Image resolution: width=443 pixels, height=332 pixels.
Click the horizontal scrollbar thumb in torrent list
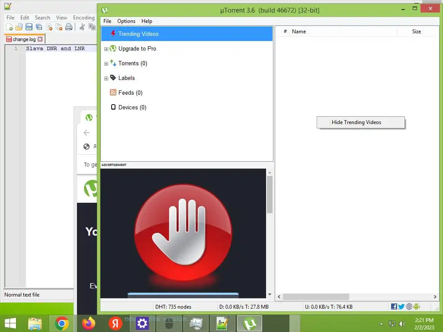[x=316, y=297]
